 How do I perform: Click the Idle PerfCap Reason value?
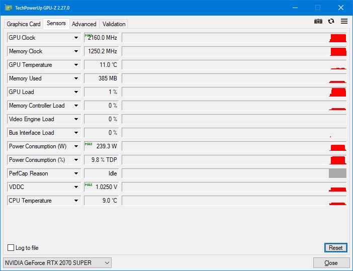(101, 173)
